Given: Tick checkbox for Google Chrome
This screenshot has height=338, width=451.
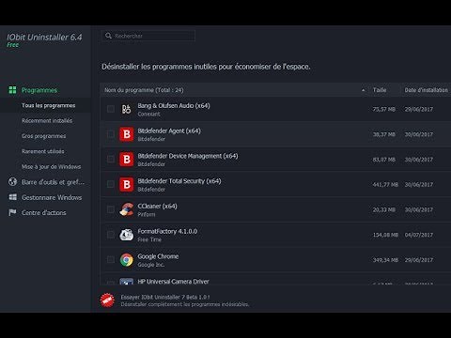Looking at the screenshot, I should pos(111,260).
